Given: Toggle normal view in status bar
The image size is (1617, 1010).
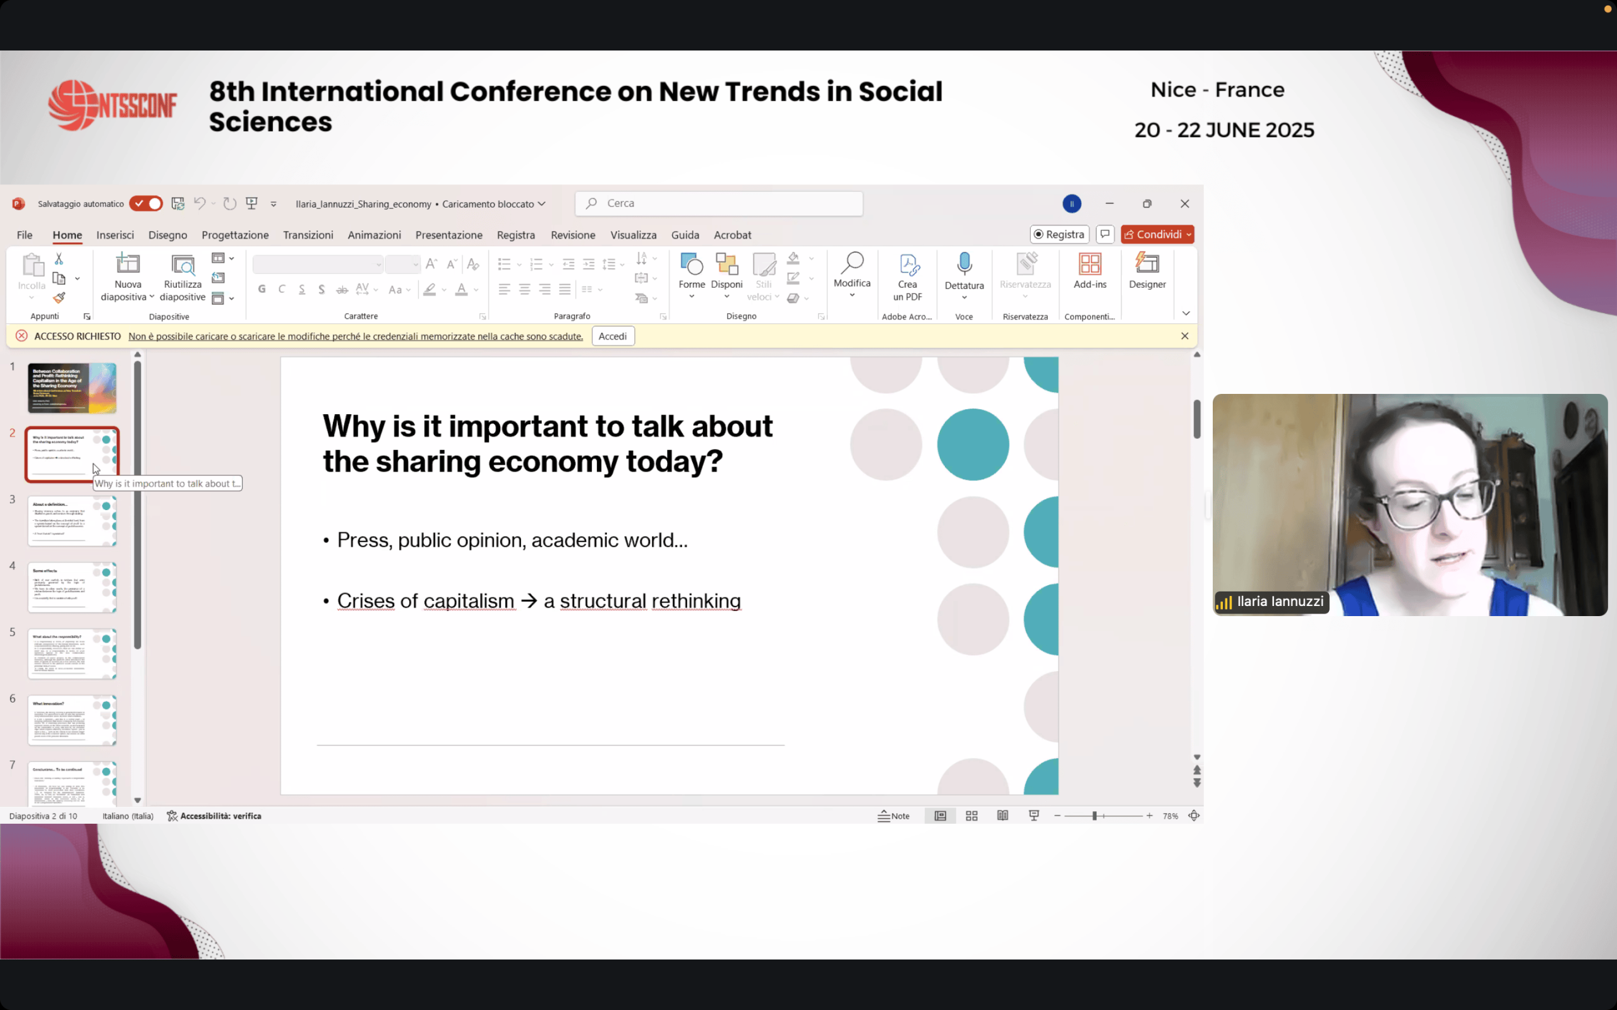Looking at the screenshot, I should coord(940,816).
